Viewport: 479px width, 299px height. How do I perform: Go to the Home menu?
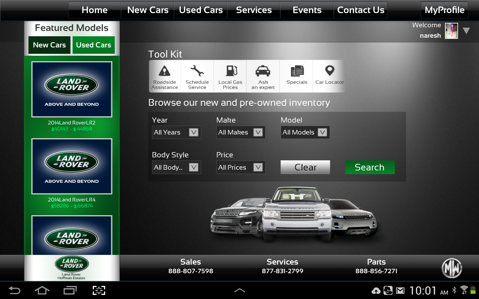pos(95,10)
